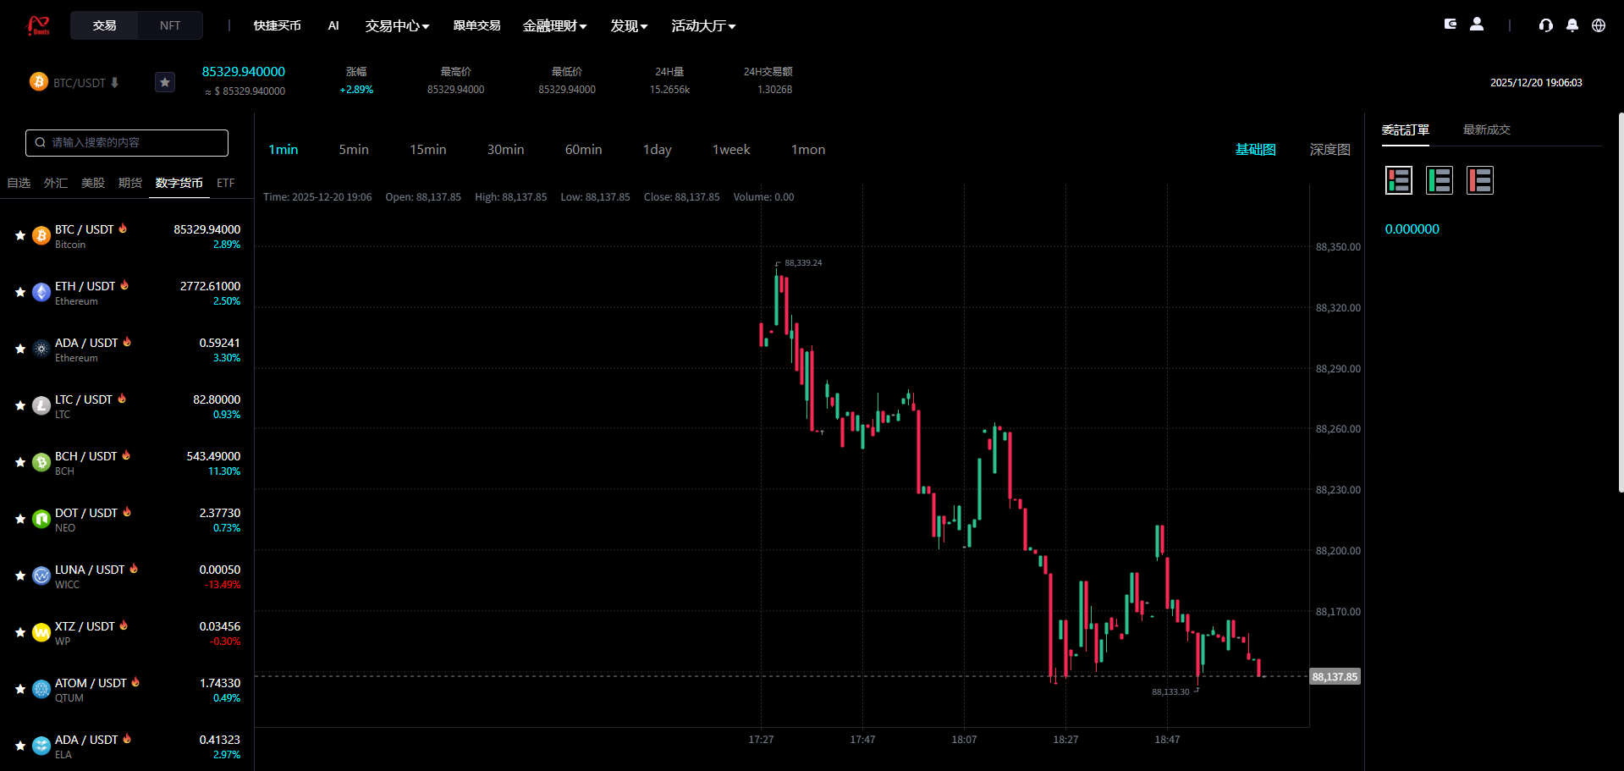Select the green buy-only order book layout icon
The height and width of the screenshot is (771, 1624).
(1439, 179)
